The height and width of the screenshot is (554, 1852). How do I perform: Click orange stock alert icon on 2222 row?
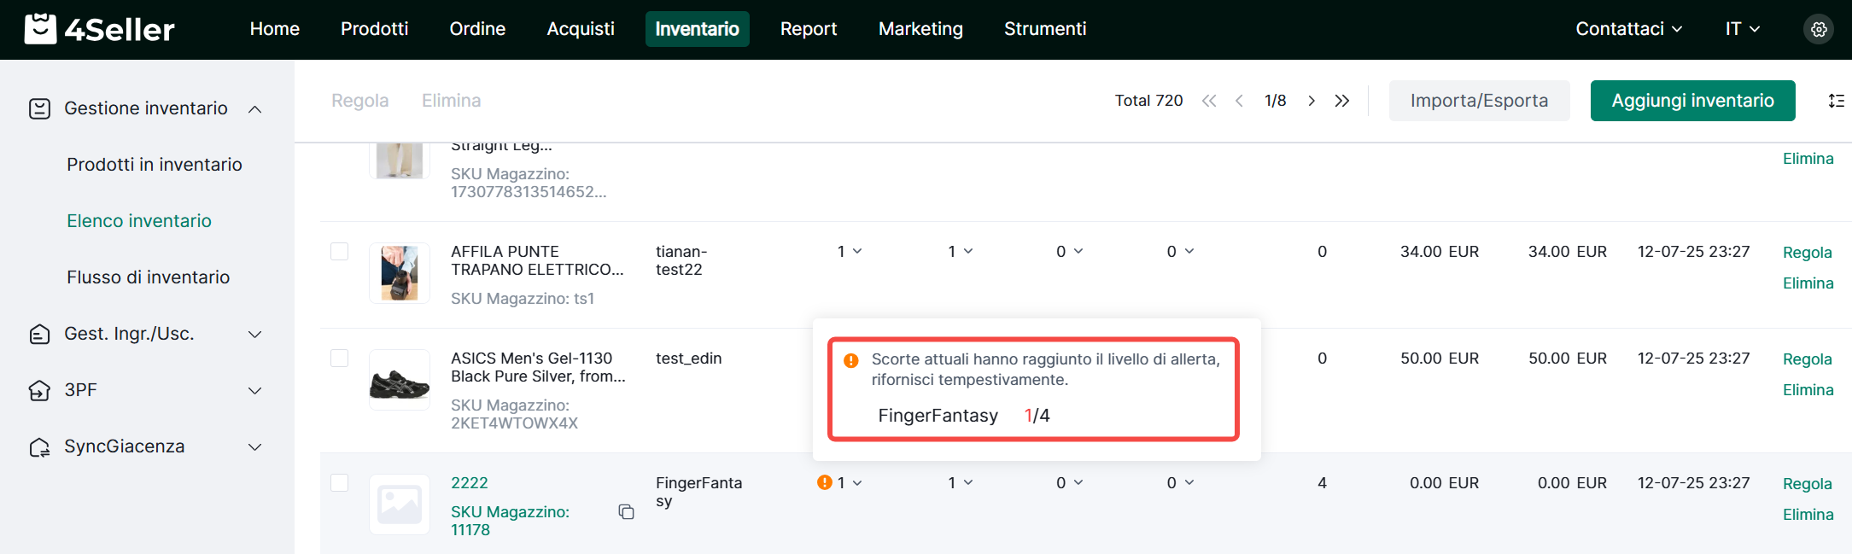click(824, 483)
